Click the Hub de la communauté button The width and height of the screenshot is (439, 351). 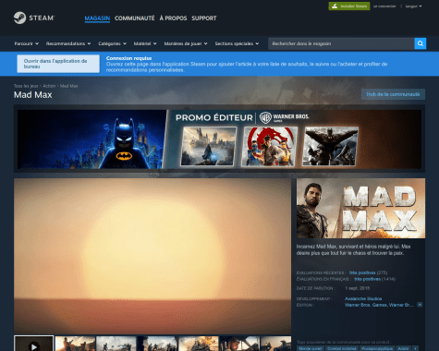point(393,94)
